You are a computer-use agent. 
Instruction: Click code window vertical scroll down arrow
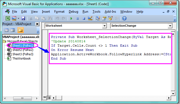coord(173,93)
